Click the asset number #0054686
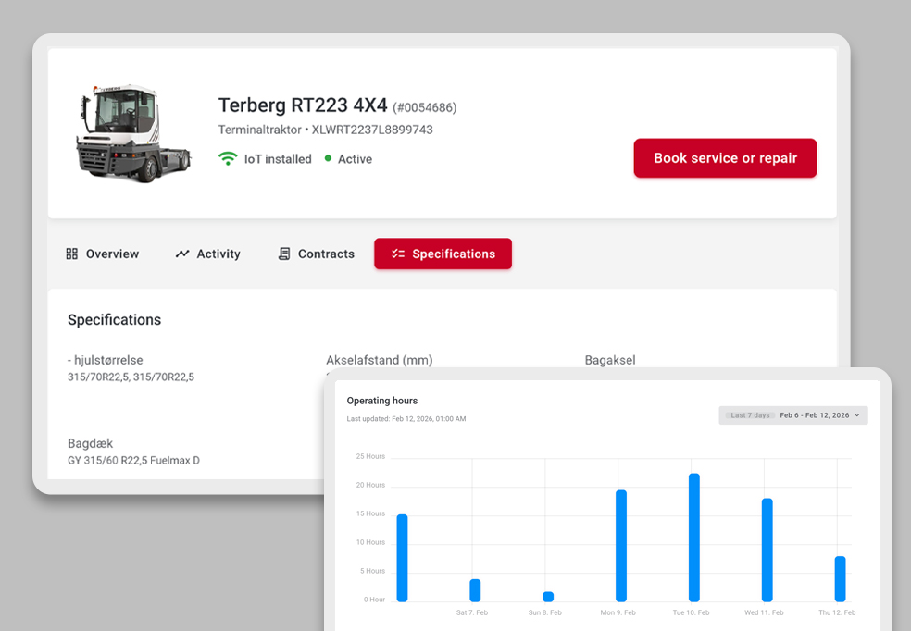The width and height of the screenshot is (911, 631). point(425,107)
